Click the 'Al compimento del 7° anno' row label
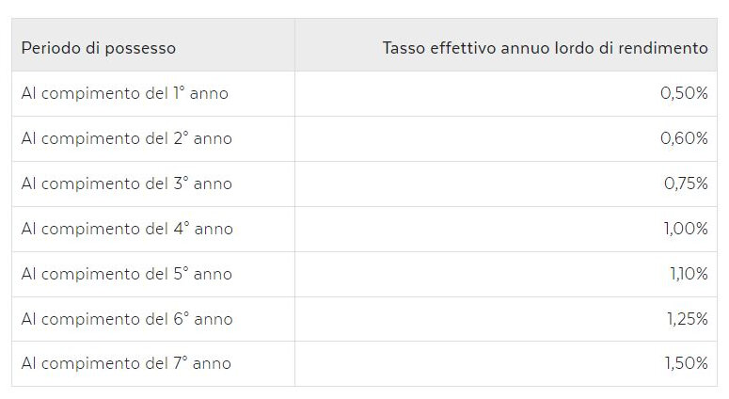The height and width of the screenshot is (399, 729). [x=125, y=363]
